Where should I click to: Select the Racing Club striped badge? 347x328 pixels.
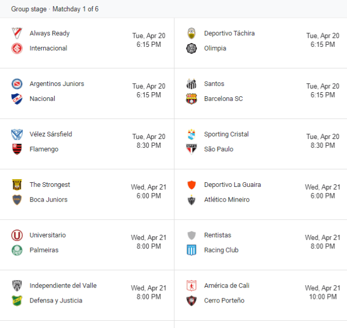(191, 250)
